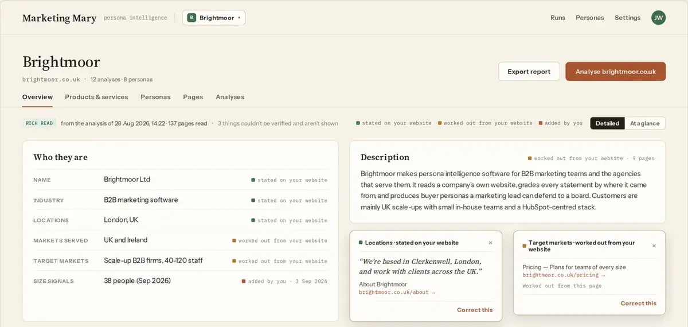688x327 pixels.
Task: Click Name row's stated on your website tag
Action: [290, 180]
